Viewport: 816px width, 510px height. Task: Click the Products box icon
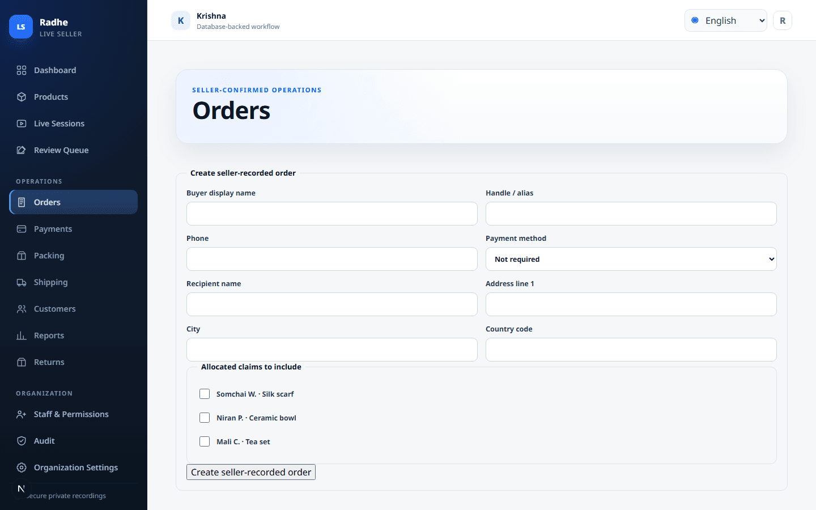tap(22, 97)
